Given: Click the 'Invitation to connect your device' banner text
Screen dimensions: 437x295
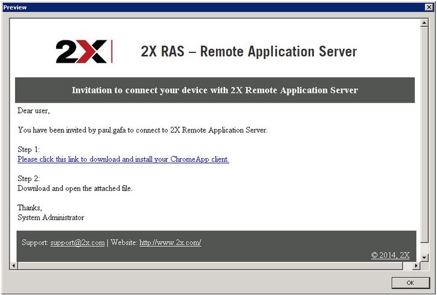Looking at the screenshot, I should tap(215, 90).
